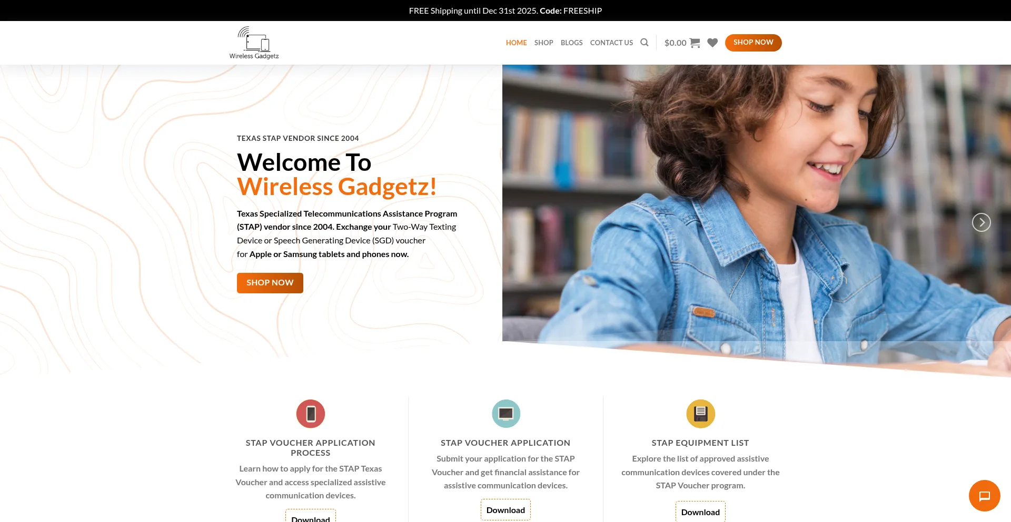Screen dimensions: 1011x522
Task: Download the STAP Voucher Application
Action: [x=506, y=510]
